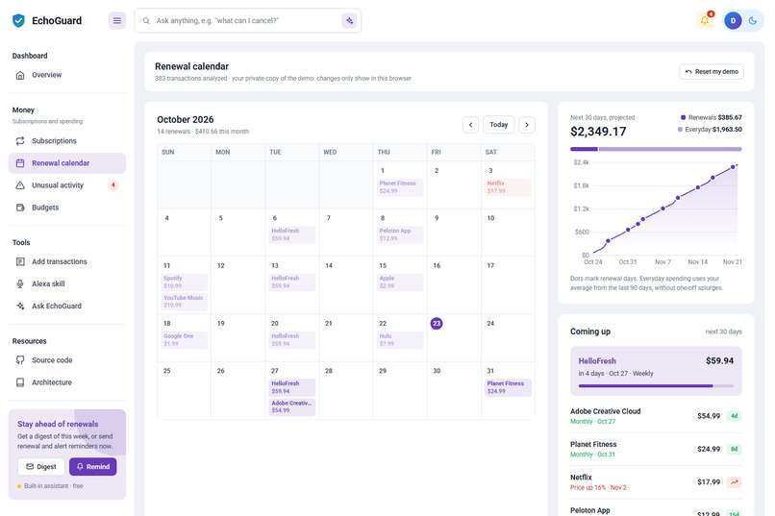
Task: Open HelloFresh renewal on October 27
Action: coord(292,387)
